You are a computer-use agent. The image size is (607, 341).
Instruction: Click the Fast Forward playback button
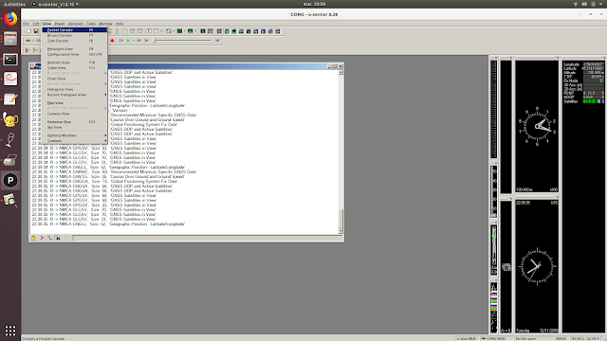(x=139, y=41)
